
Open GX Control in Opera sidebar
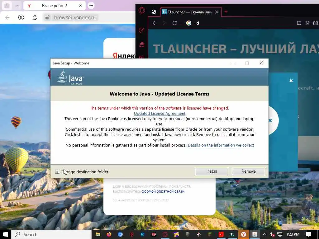pos(142,30)
